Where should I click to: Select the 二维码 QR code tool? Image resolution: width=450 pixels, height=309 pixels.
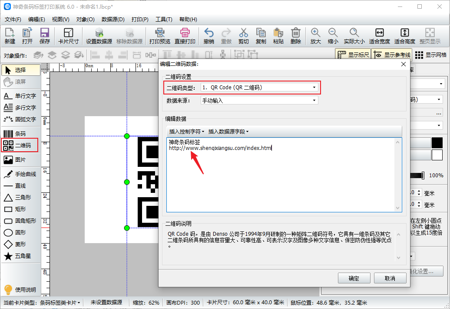click(20, 145)
